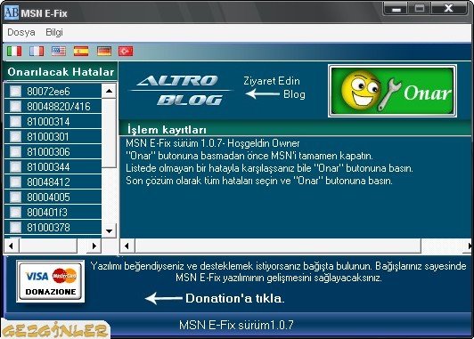Switch language with the German flag

pos(104,51)
